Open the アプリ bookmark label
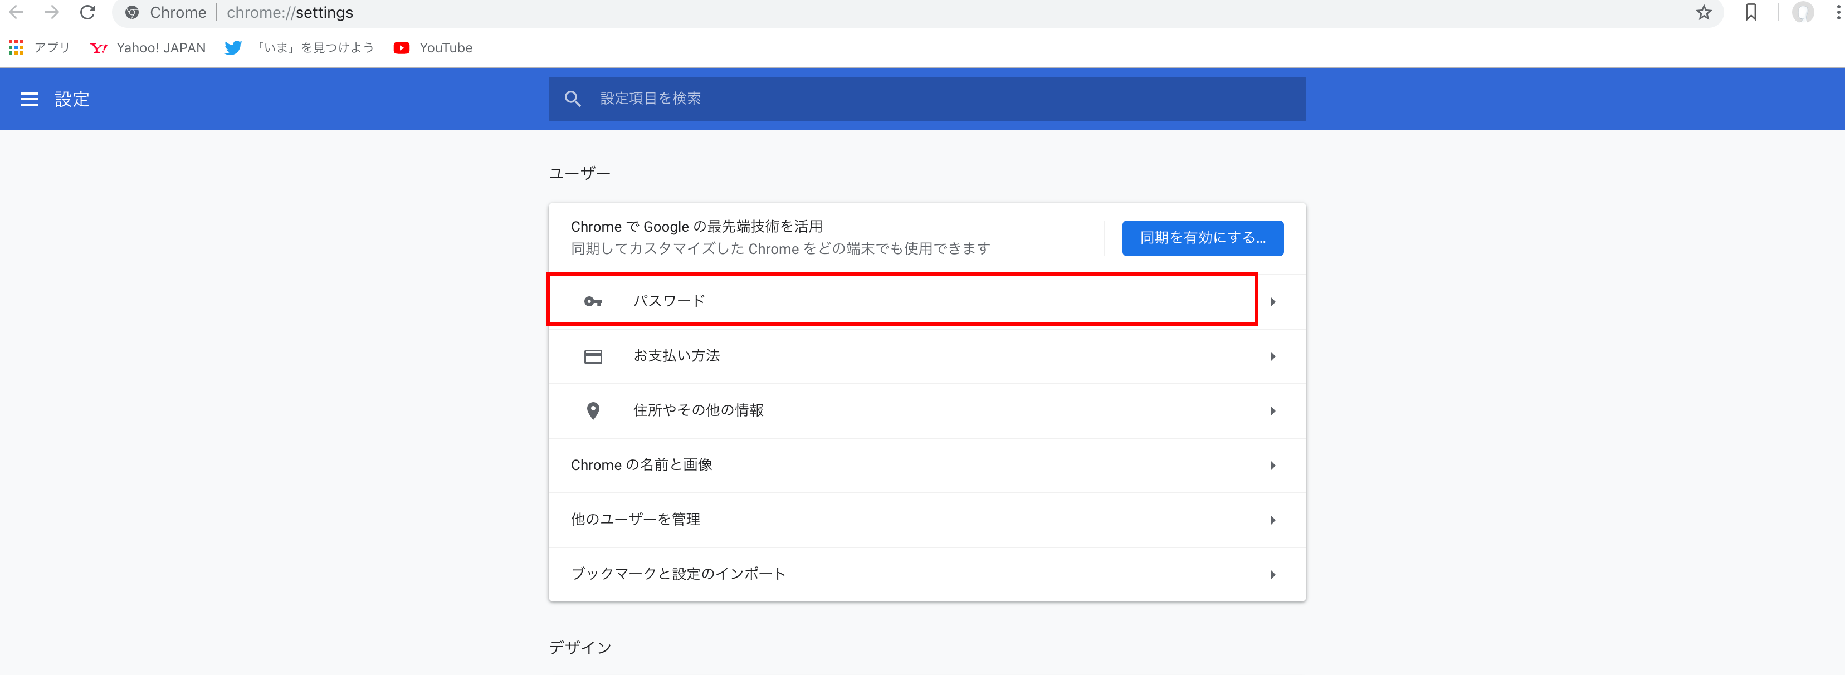 [52, 48]
